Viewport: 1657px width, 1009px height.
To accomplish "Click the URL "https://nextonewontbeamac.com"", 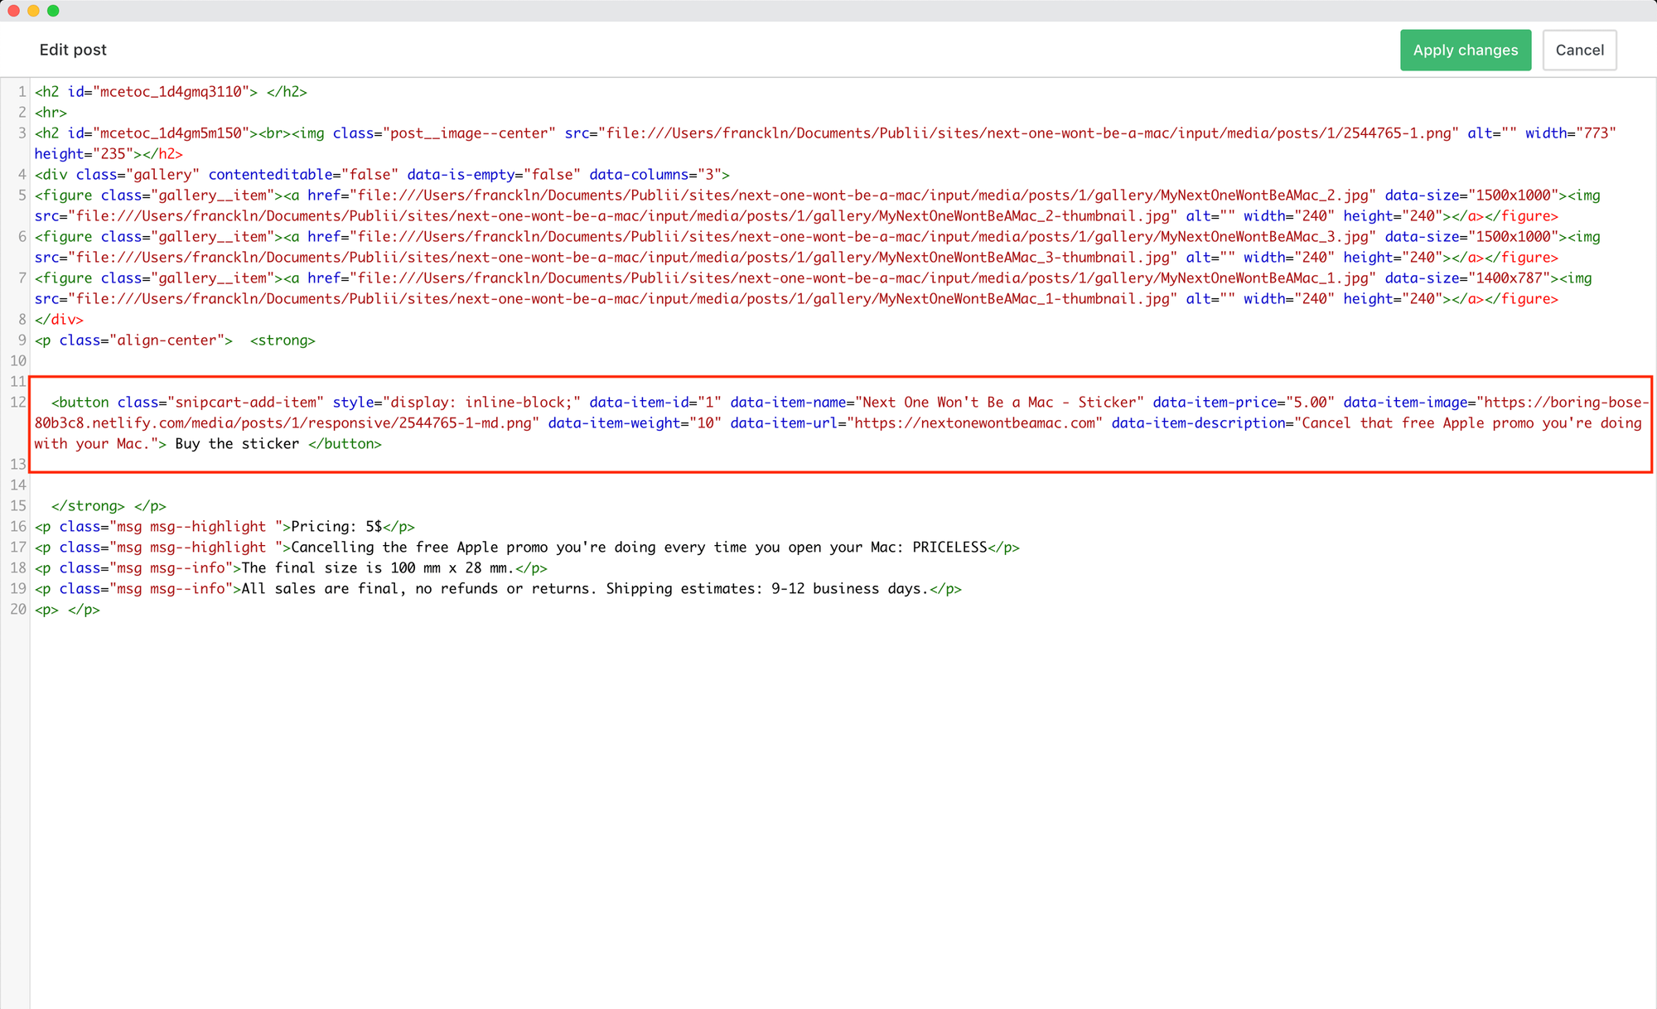I will pos(974,423).
